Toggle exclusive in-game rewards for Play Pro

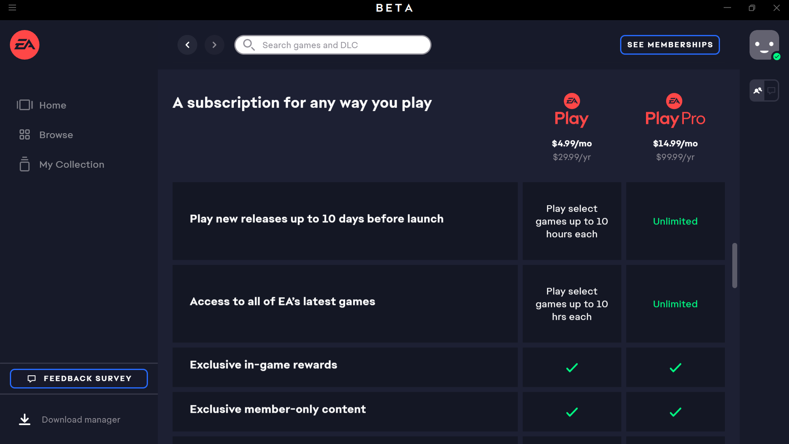click(675, 368)
